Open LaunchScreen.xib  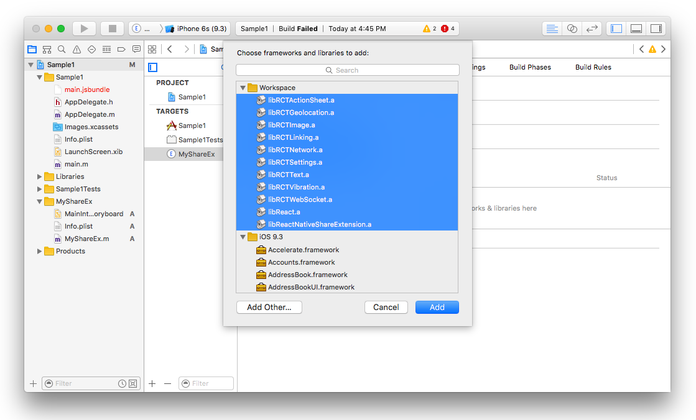point(93,152)
